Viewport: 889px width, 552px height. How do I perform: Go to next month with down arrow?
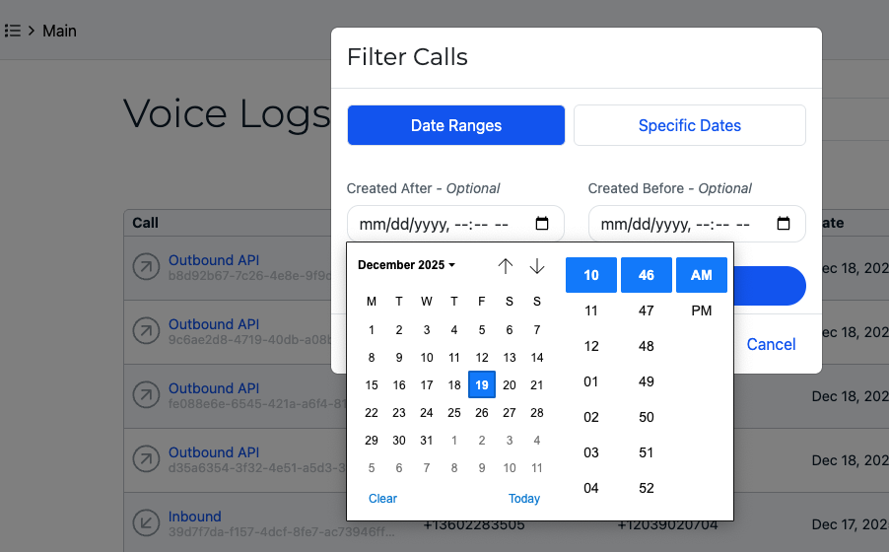(x=537, y=266)
